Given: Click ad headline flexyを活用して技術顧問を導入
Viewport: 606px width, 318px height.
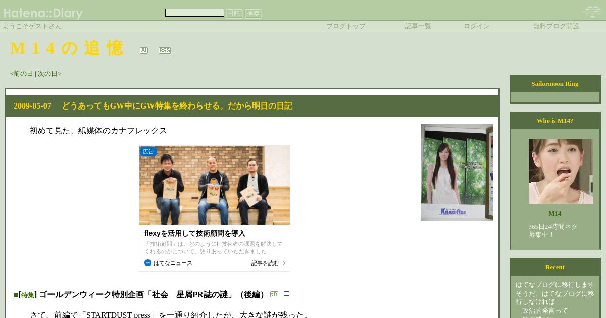Looking at the screenshot, I should 195,233.
